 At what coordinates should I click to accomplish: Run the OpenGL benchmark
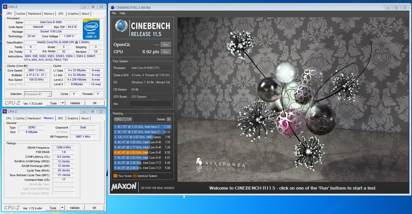(166, 44)
